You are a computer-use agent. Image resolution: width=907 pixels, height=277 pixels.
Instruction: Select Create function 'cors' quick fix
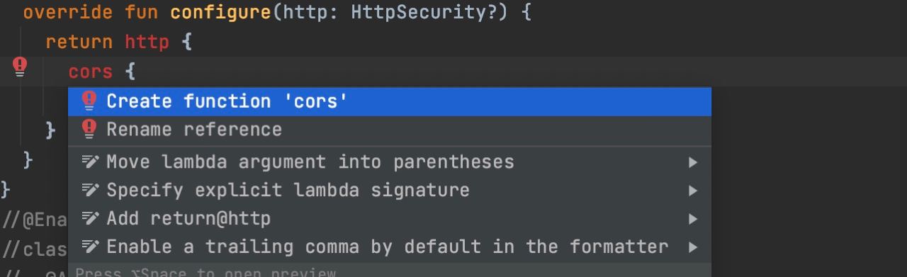pyautogui.click(x=390, y=101)
